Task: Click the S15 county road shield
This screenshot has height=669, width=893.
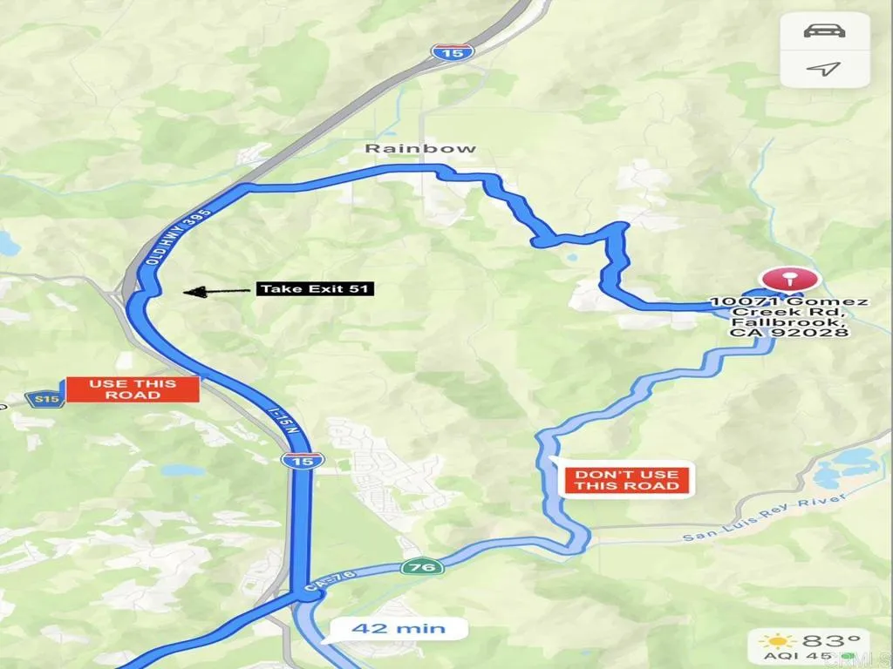Action: (44, 399)
